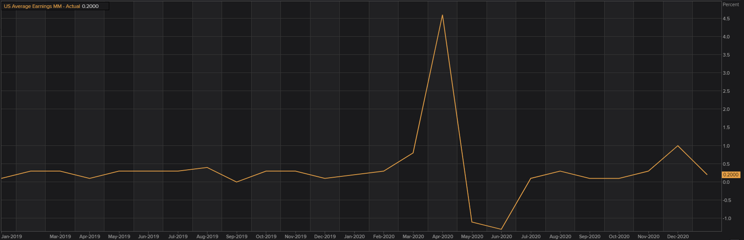Click the Mar-2019 date label
The height and width of the screenshot is (240, 744).
(60, 236)
